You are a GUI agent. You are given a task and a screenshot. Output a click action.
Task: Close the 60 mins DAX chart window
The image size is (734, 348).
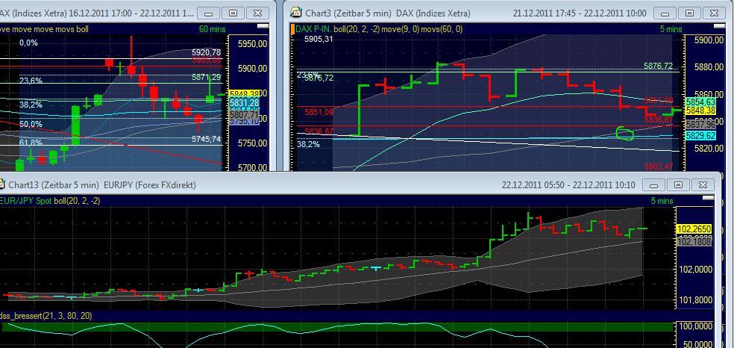[x=257, y=13]
